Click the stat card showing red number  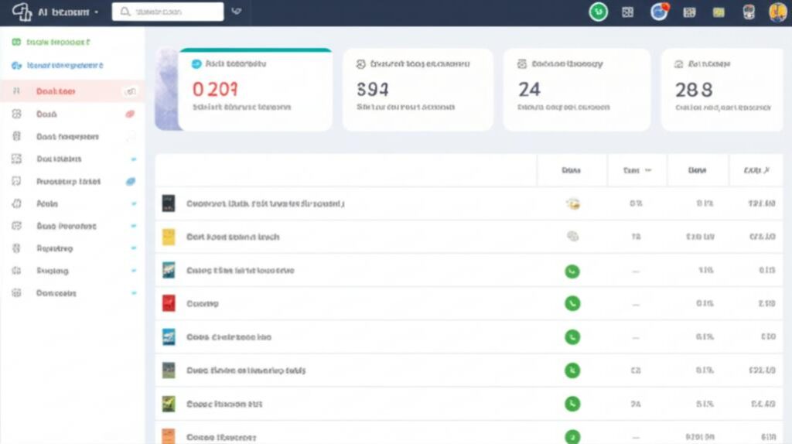[254, 89]
